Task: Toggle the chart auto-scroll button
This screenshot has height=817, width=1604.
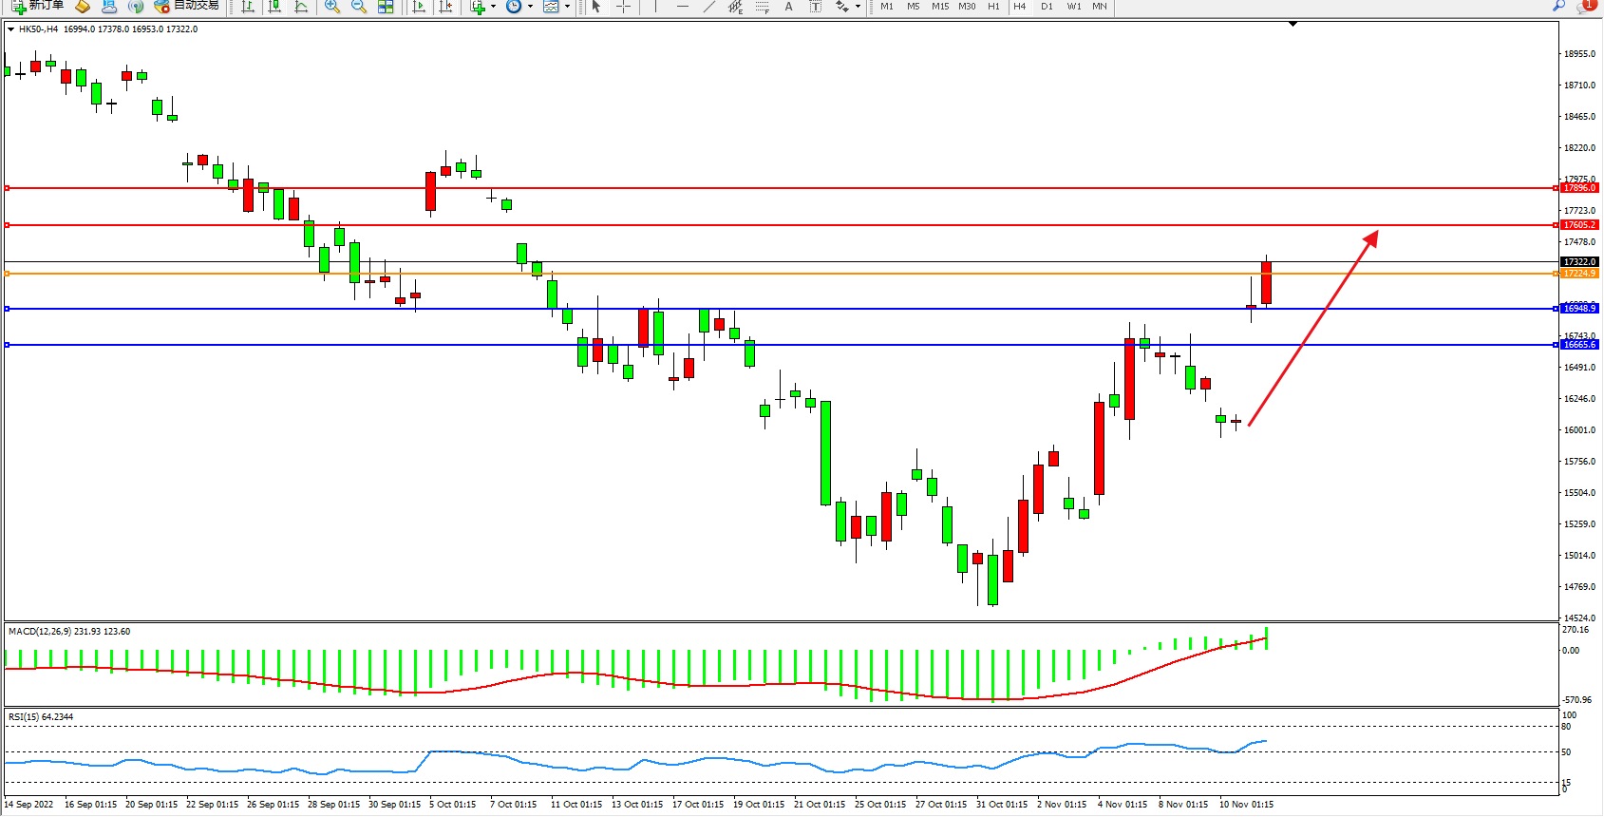Action: [419, 7]
